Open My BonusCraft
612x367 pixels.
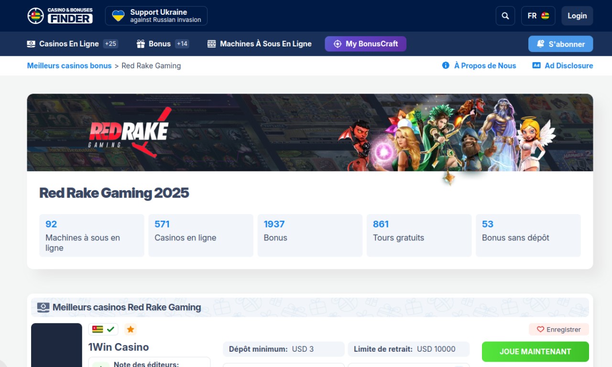point(365,44)
